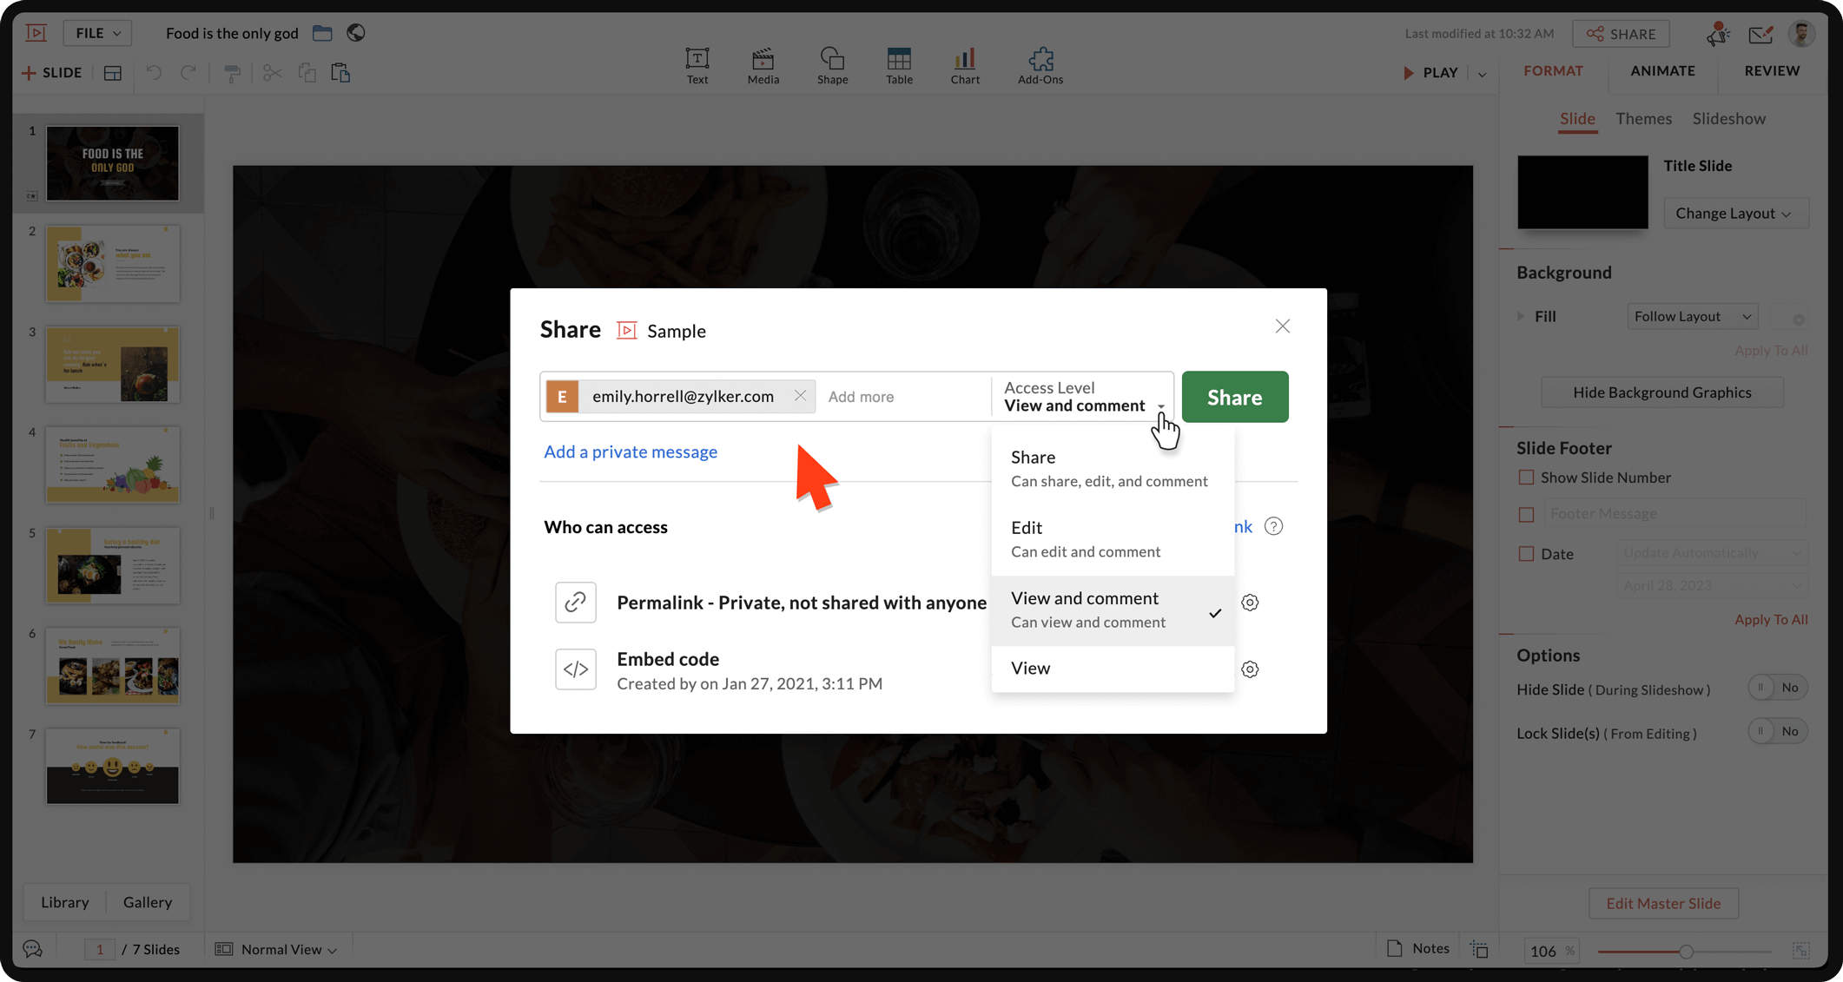
Task: Select the Shape tool
Action: 832,66
